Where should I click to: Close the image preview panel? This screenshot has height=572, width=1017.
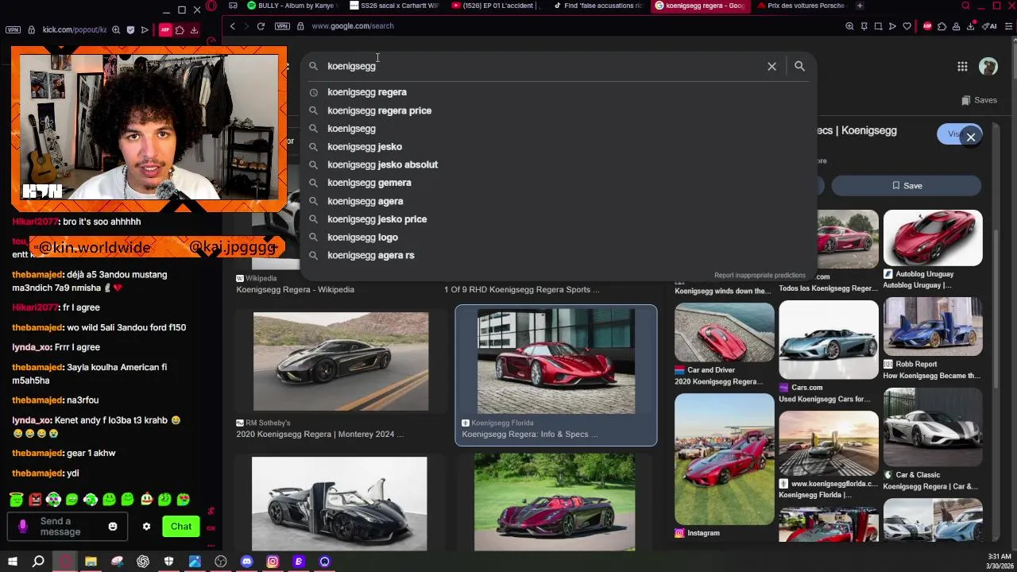[x=971, y=137]
